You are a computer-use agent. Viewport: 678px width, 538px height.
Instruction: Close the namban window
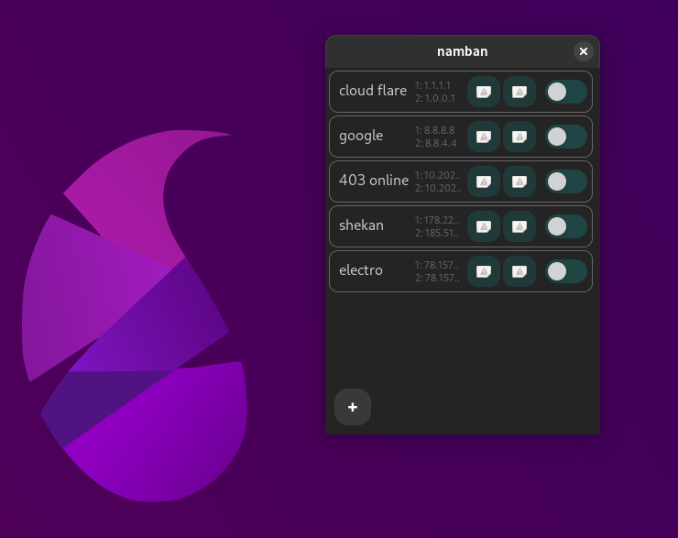coord(584,51)
